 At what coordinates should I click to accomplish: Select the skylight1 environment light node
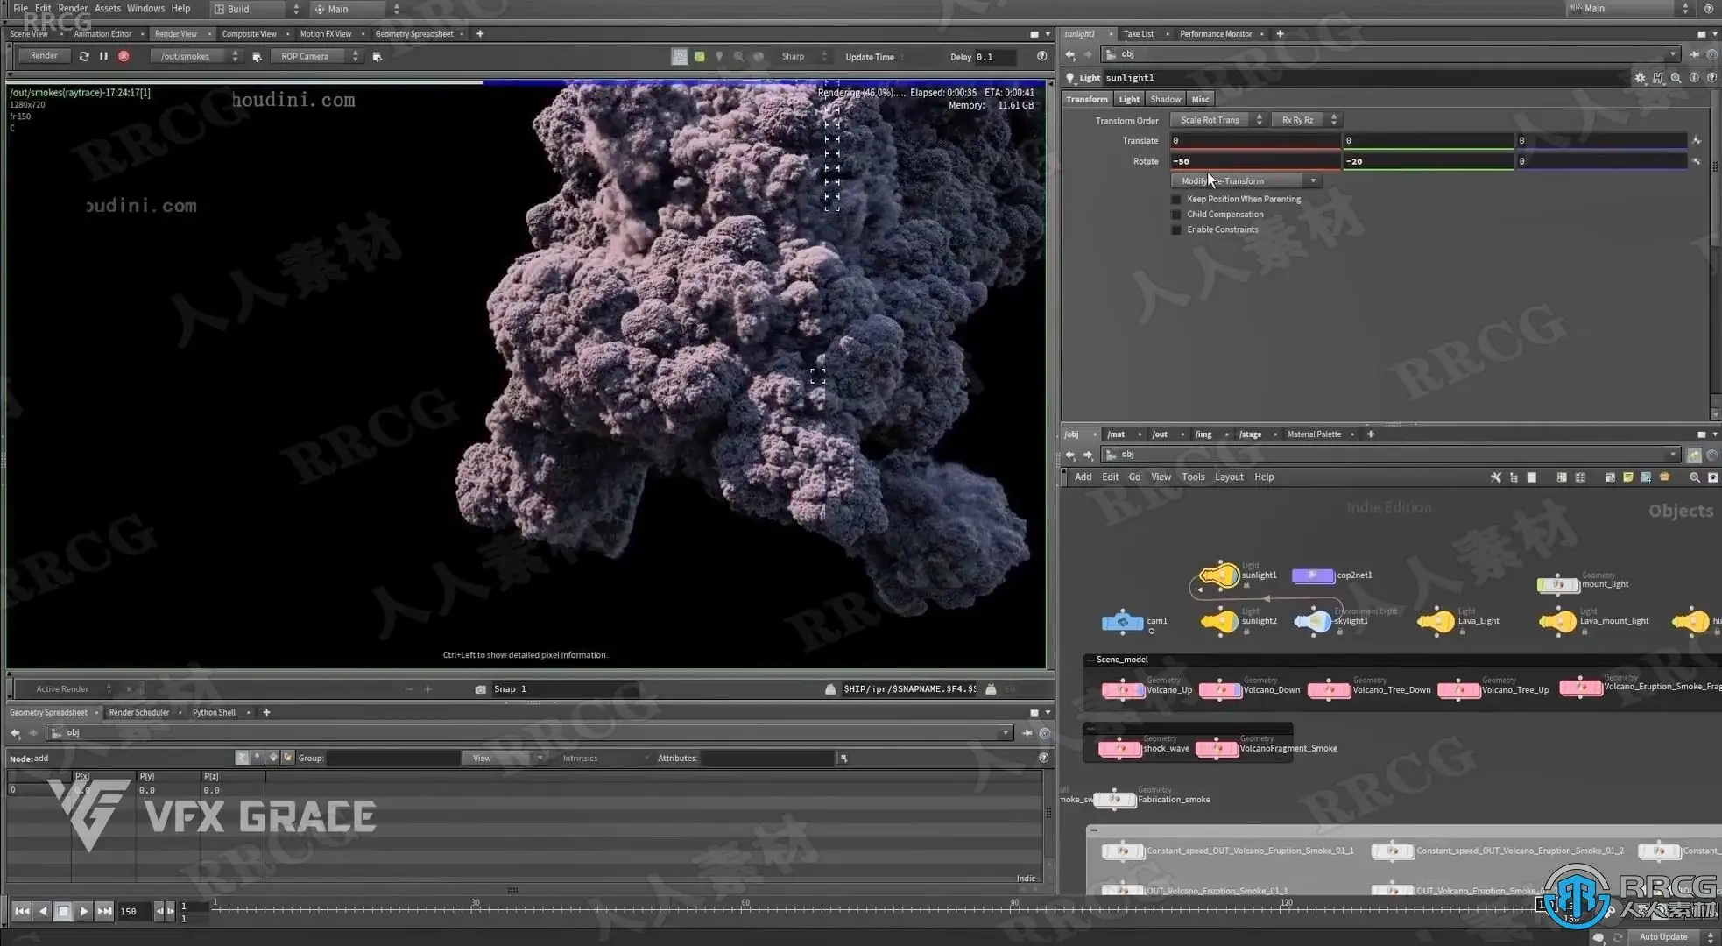[x=1312, y=621]
